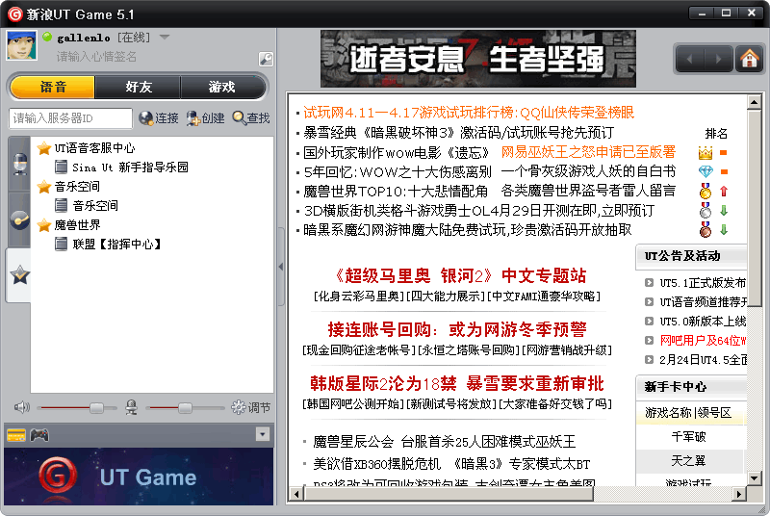Open Sina Ut 新手指导乐园 server
The image size is (770, 516).
coord(121,168)
